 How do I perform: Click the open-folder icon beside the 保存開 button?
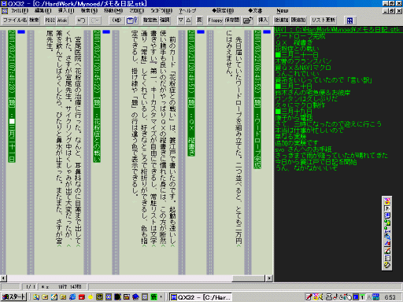coord(248,20)
